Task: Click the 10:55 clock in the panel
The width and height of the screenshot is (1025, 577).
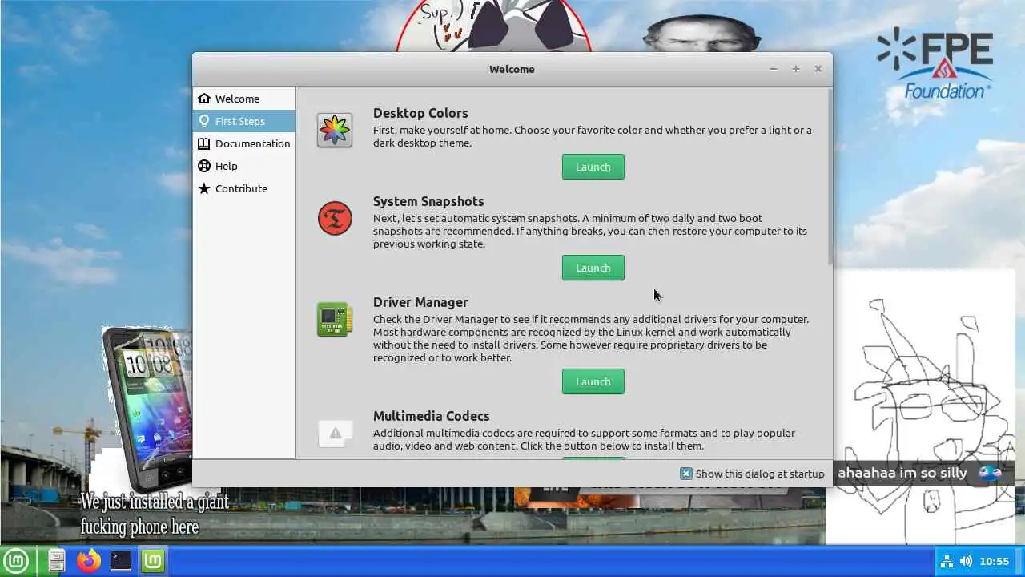Action: [x=994, y=562]
